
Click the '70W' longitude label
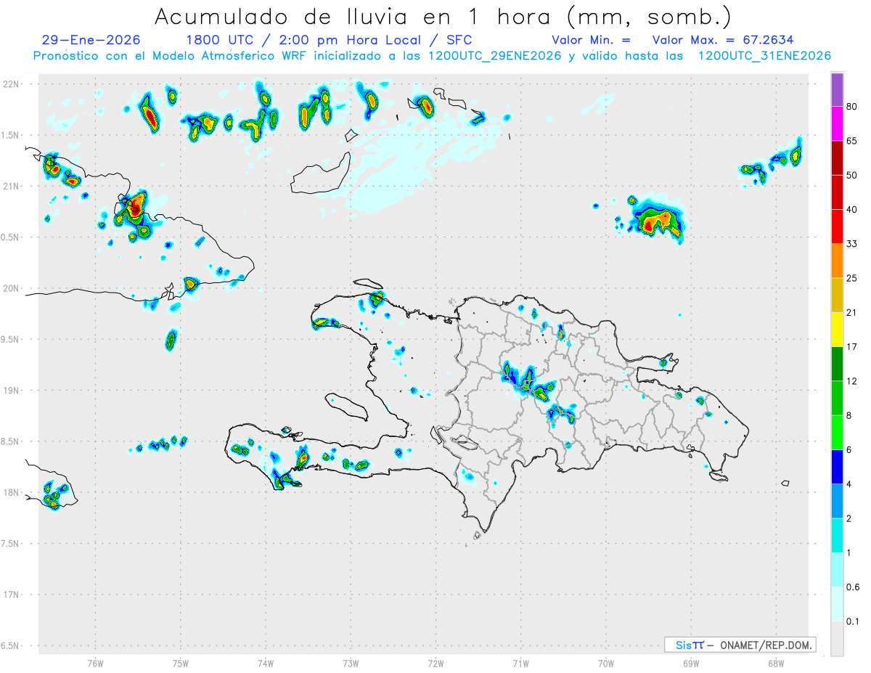(x=606, y=664)
